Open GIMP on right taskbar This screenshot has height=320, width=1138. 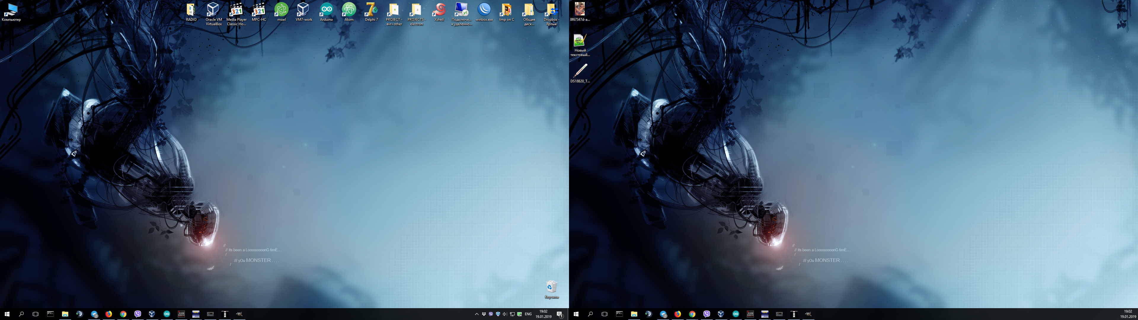click(808, 314)
